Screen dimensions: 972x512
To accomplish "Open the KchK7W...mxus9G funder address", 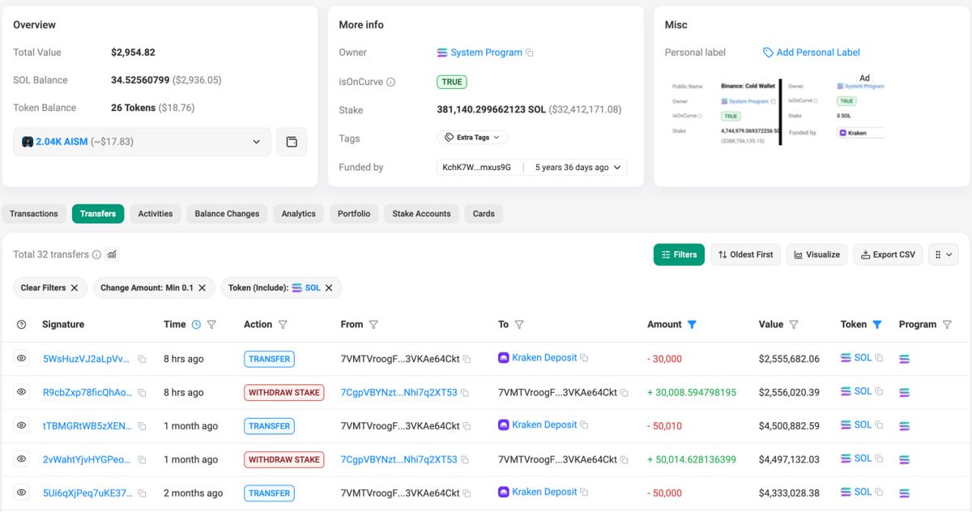I will [476, 168].
